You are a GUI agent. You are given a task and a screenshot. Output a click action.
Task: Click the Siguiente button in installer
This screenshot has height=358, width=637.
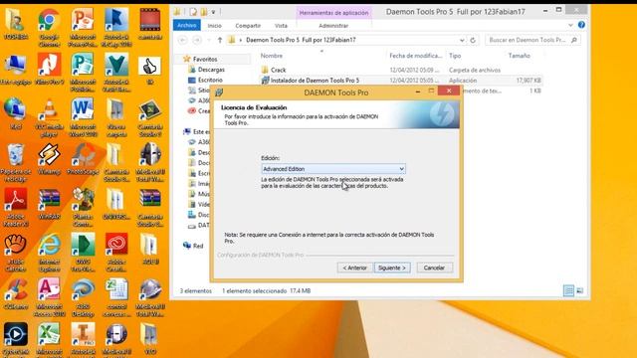click(x=392, y=268)
